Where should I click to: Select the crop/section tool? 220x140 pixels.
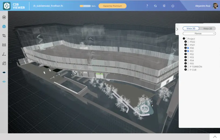tap(4, 36)
